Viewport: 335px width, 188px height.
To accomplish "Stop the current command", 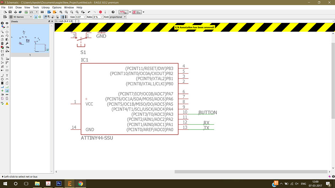I will coord(100,12).
